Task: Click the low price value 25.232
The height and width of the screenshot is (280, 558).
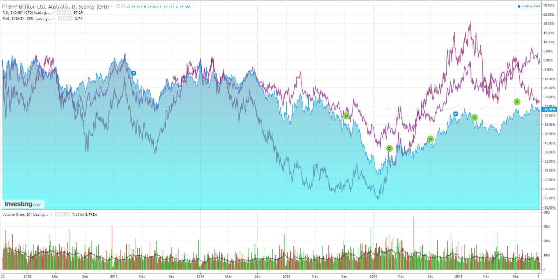Action: click(x=169, y=7)
